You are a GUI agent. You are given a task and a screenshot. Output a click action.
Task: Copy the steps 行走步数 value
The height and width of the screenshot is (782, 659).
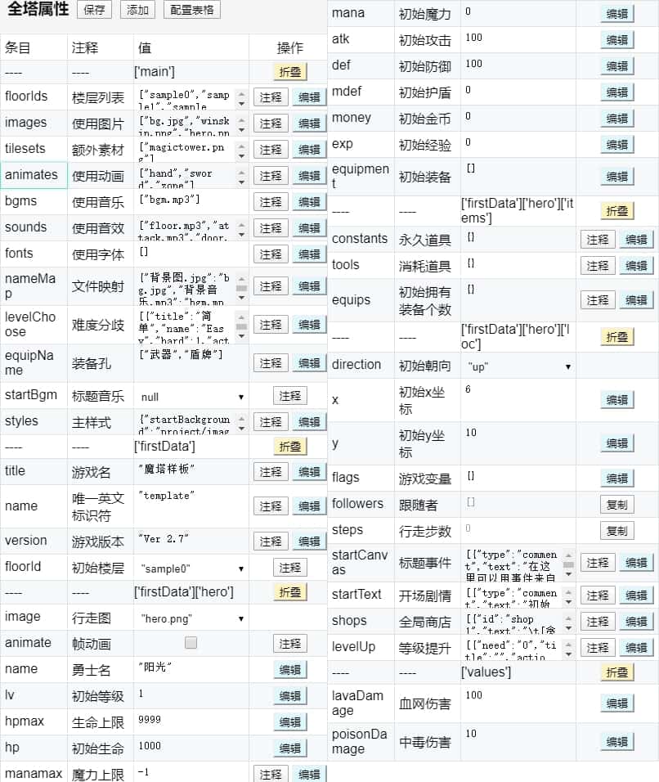[x=617, y=531]
